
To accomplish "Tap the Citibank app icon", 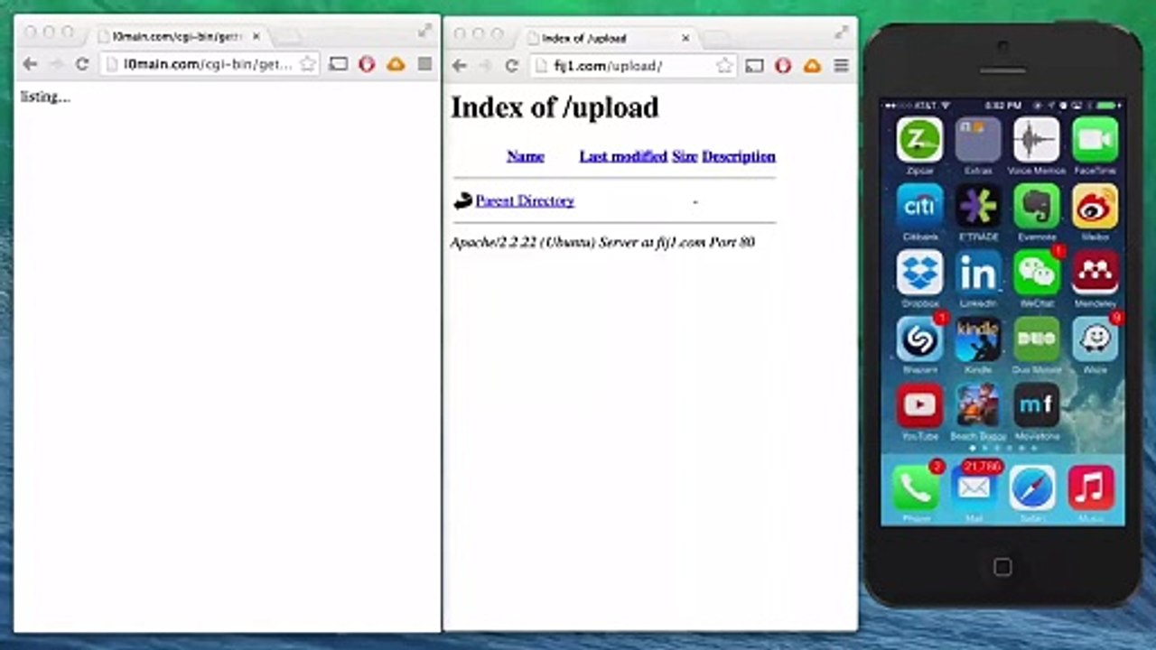I will (x=919, y=207).
